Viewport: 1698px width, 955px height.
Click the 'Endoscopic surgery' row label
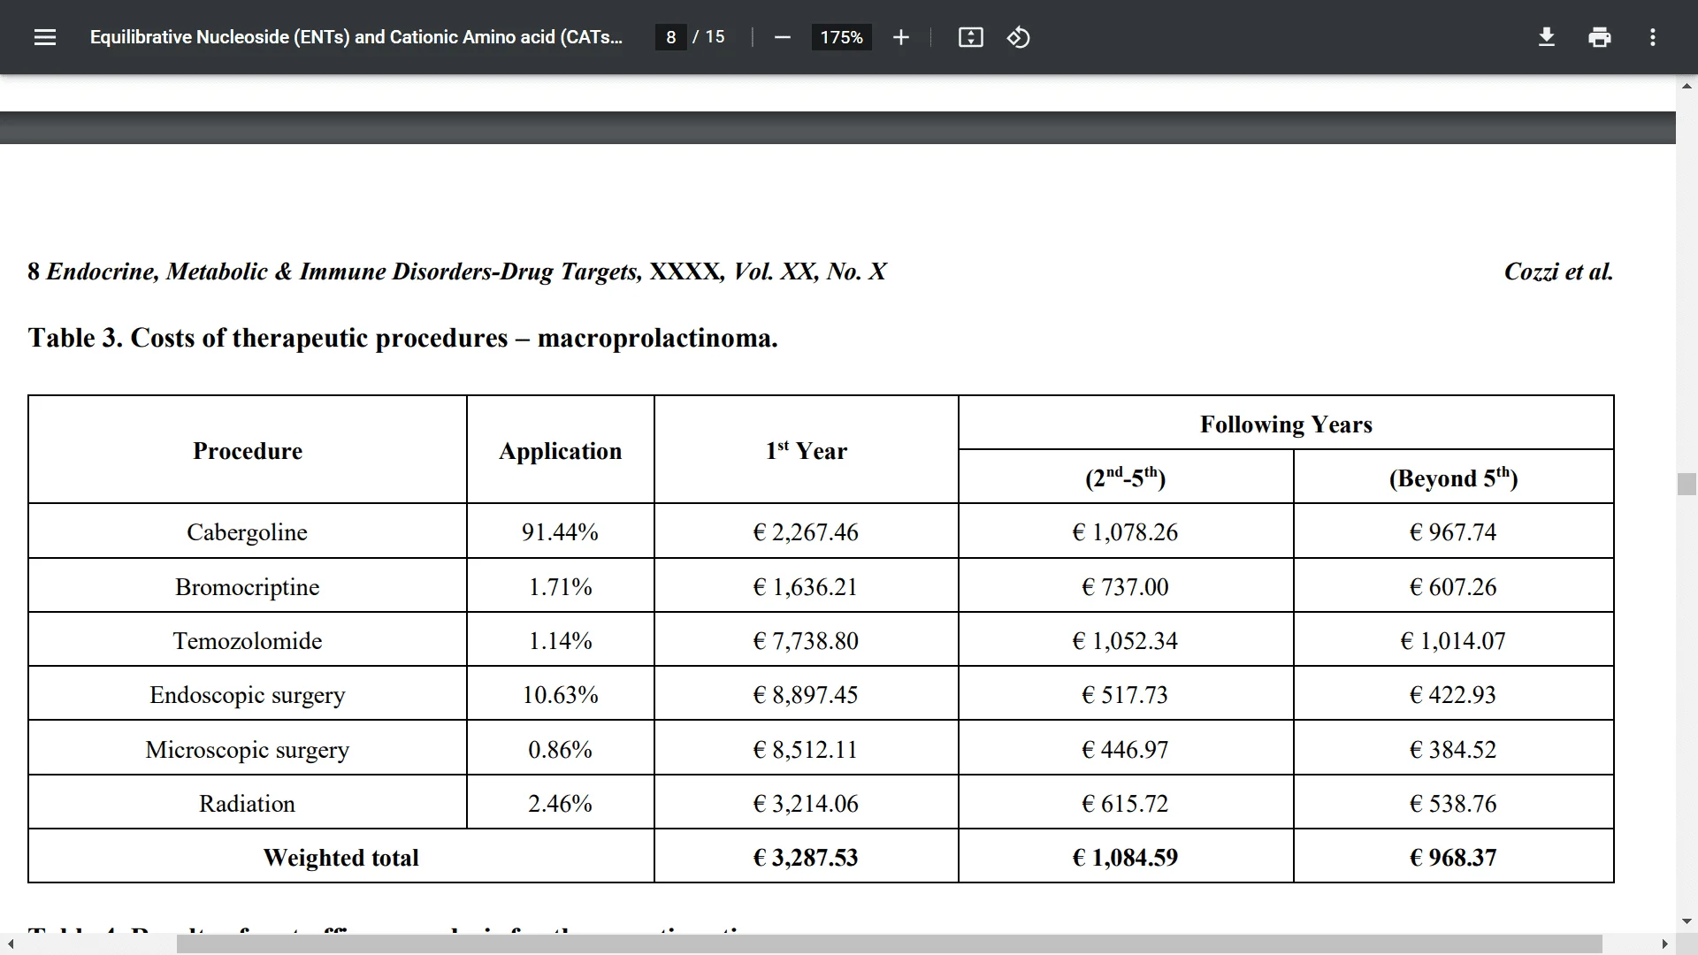[247, 695]
